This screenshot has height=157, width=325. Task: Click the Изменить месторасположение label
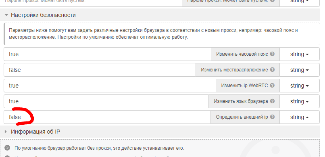(x=234, y=70)
